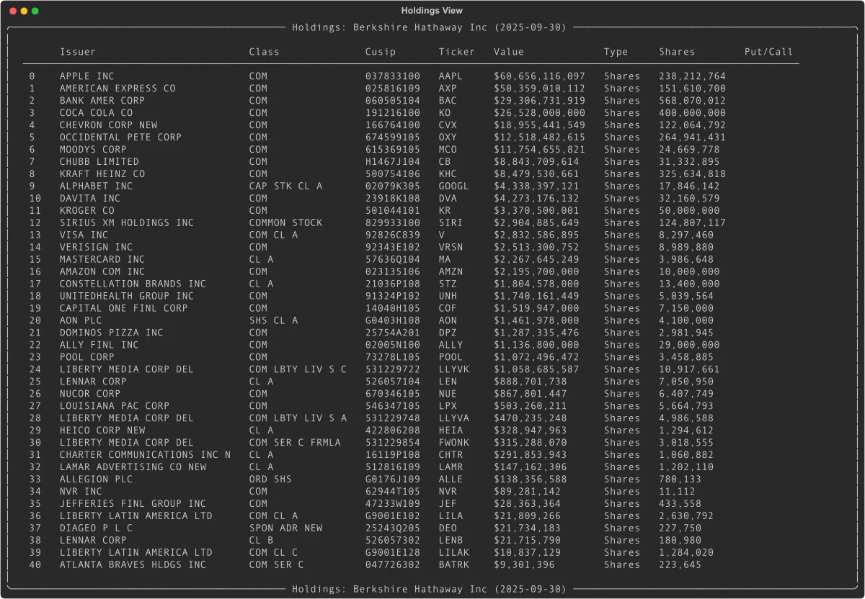Click the value $60,656,116,097
Viewport: 865px width, 599px height.
(x=539, y=76)
